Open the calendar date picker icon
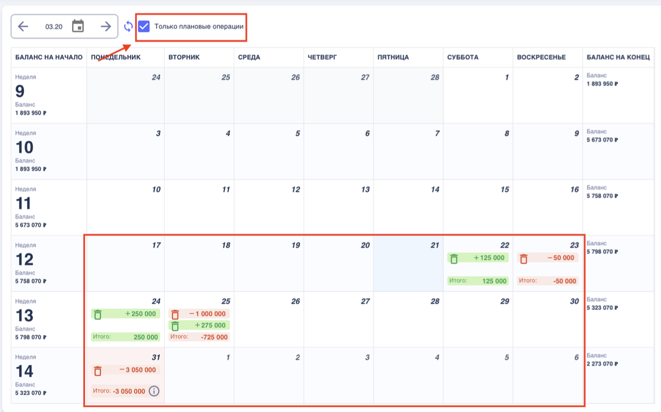The image size is (661, 412). [78, 26]
